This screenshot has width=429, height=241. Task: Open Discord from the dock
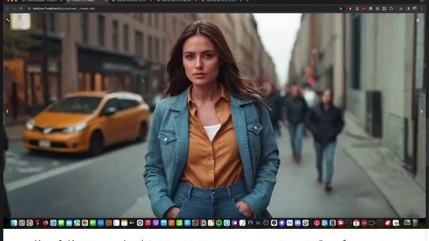tap(298, 223)
